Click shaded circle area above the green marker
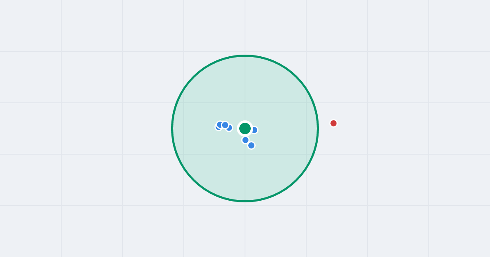Screen dimensions: 490x257 pos(245,90)
